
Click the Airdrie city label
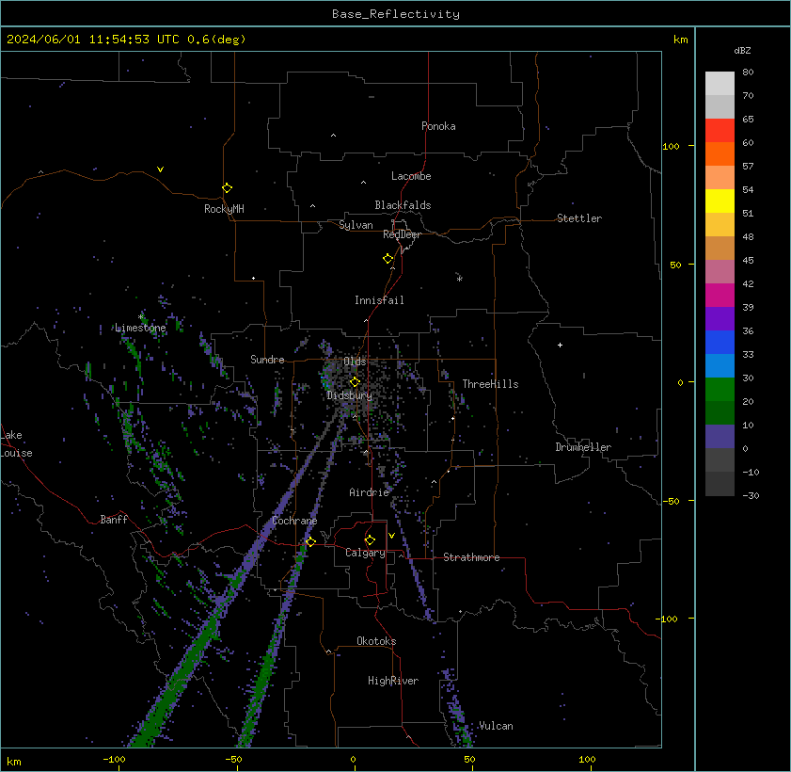click(x=369, y=492)
